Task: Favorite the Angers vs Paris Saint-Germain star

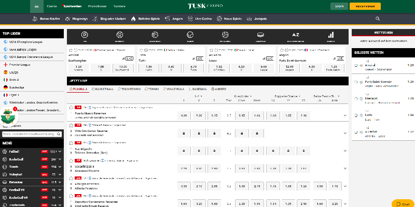Action: click(282, 50)
